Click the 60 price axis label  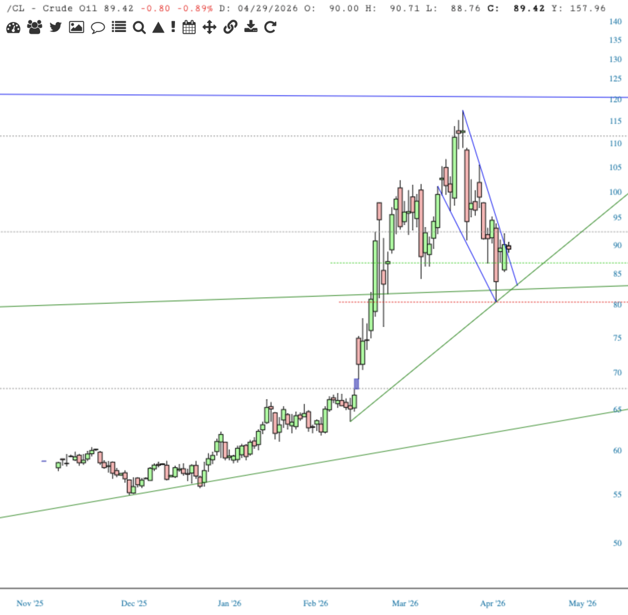[x=617, y=450]
